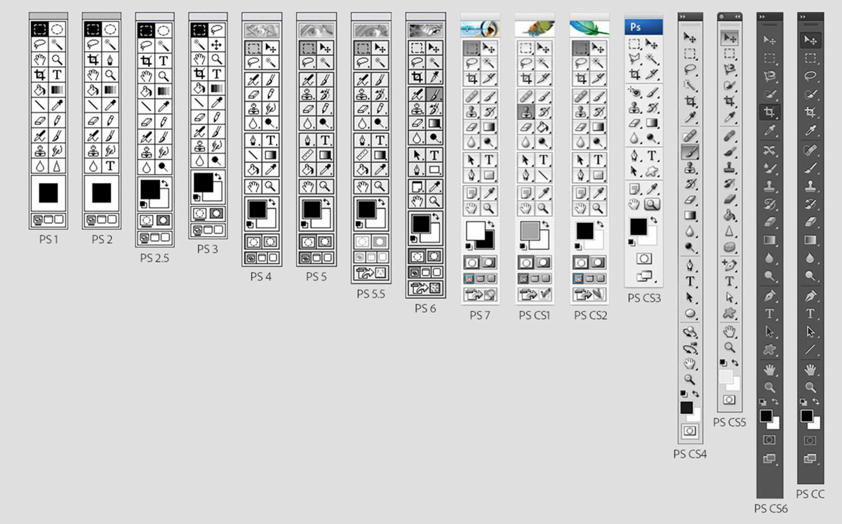The height and width of the screenshot is (524, 842).
Task: Open the screen mode flyout in PS CS3 toolbar
Action: 644,276
